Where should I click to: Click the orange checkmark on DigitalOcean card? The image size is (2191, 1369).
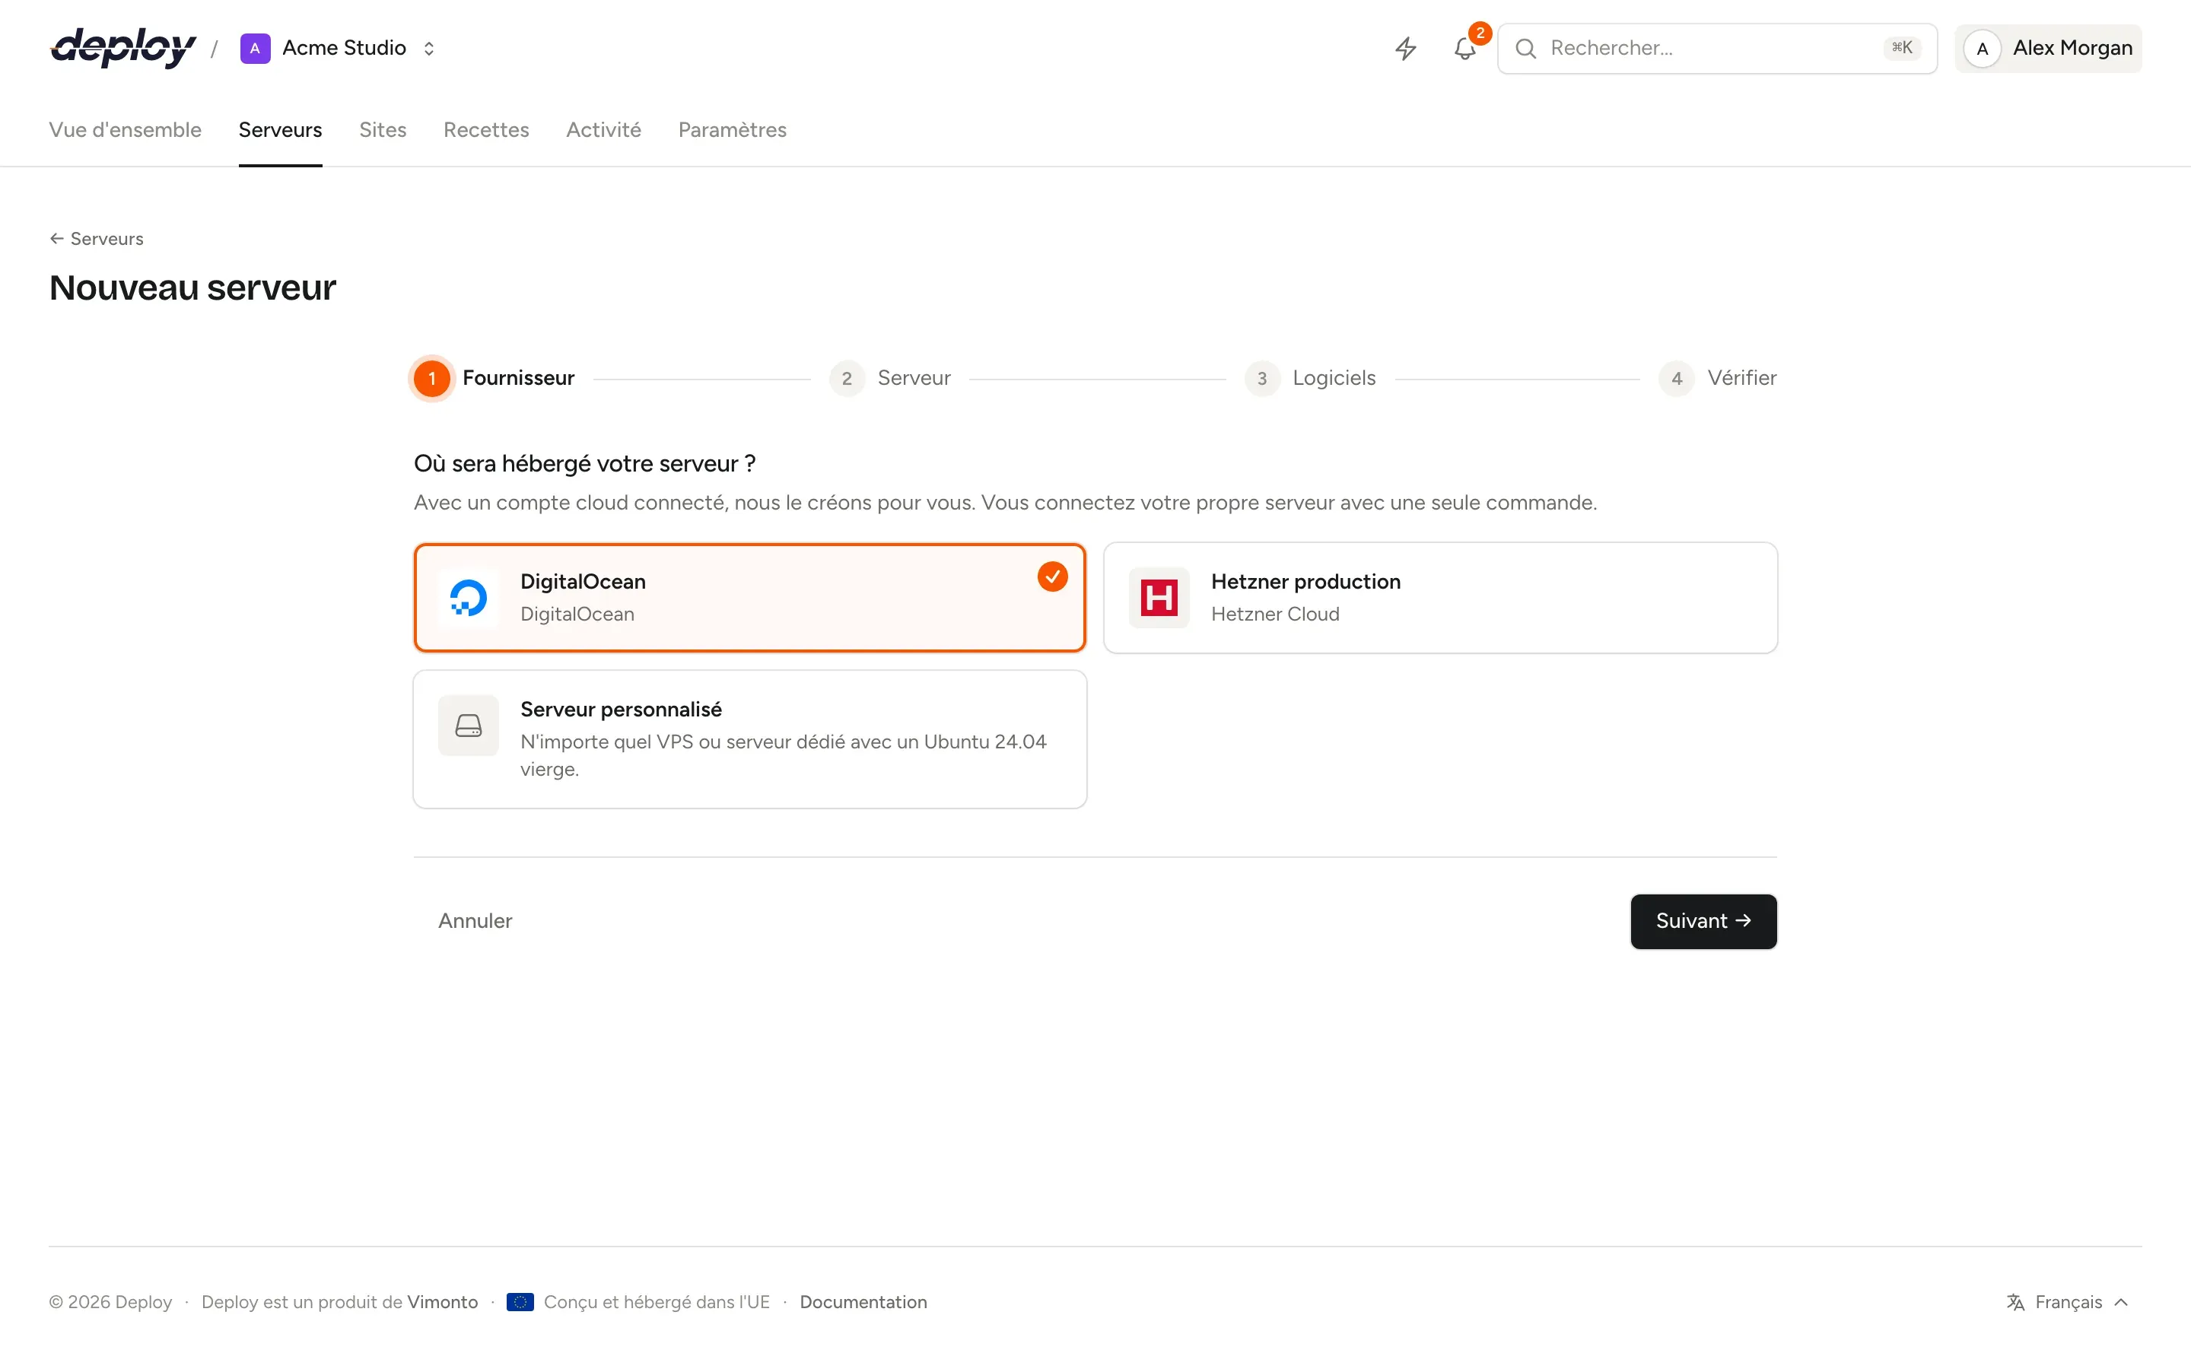[1052, 577]
